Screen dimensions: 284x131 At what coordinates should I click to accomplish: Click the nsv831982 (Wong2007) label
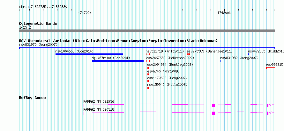239,58
